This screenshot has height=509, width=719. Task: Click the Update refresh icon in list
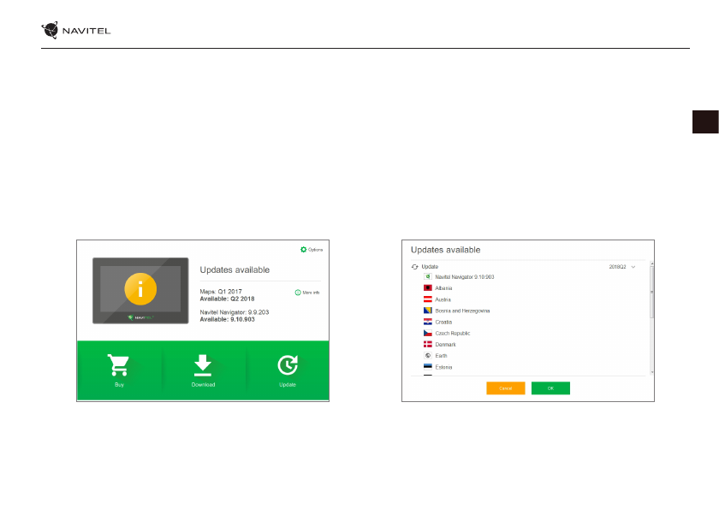click(415, 267)
